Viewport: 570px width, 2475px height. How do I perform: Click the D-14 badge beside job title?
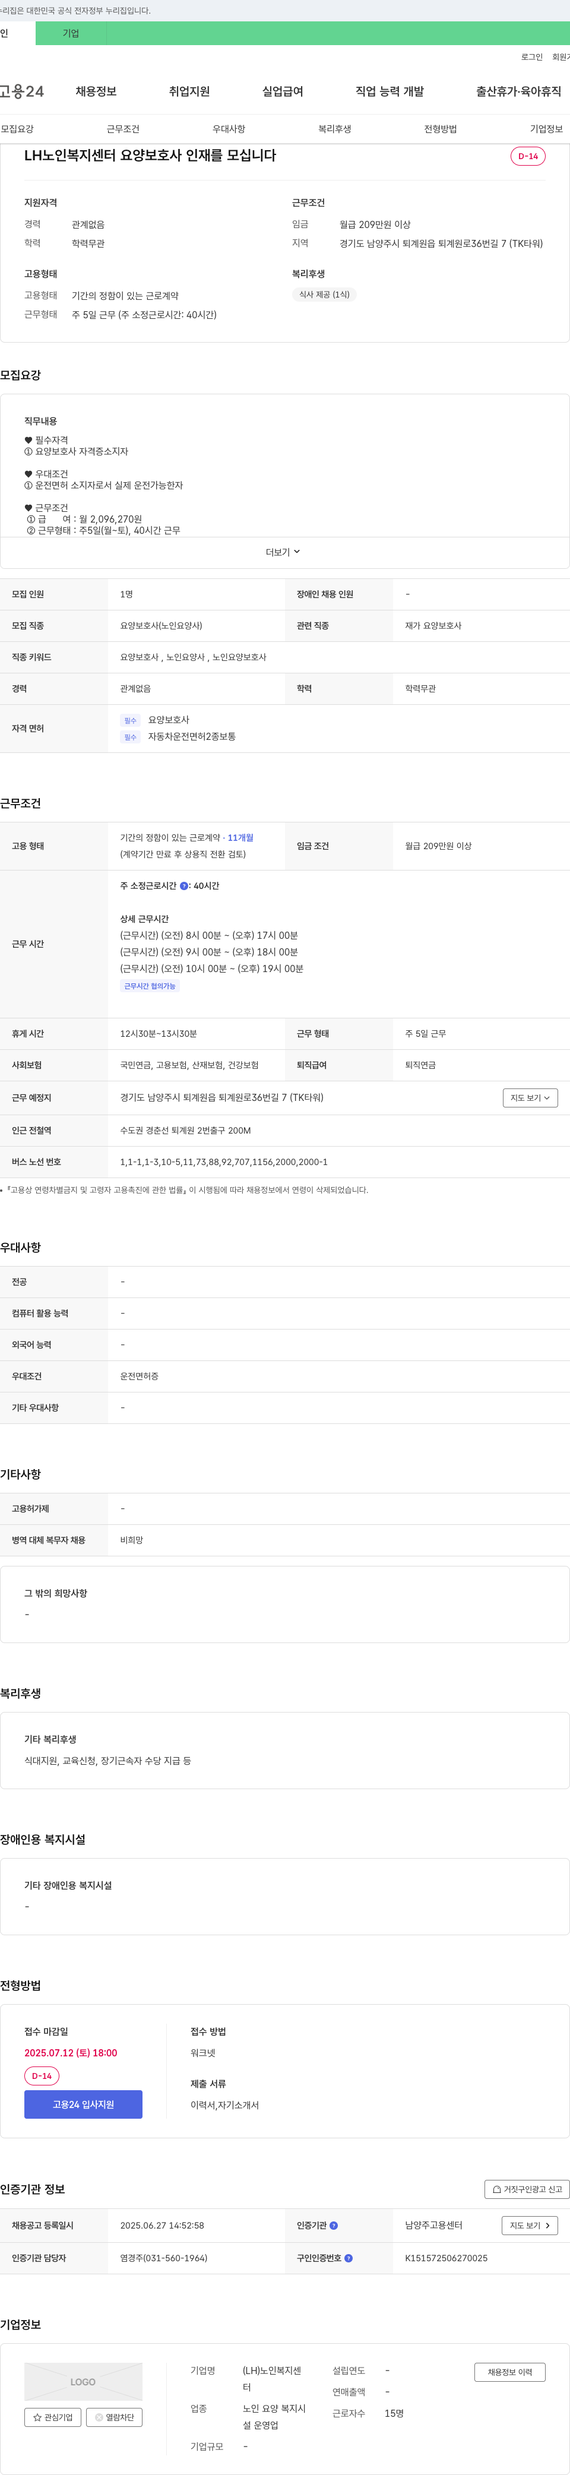[x=528, y=156]
